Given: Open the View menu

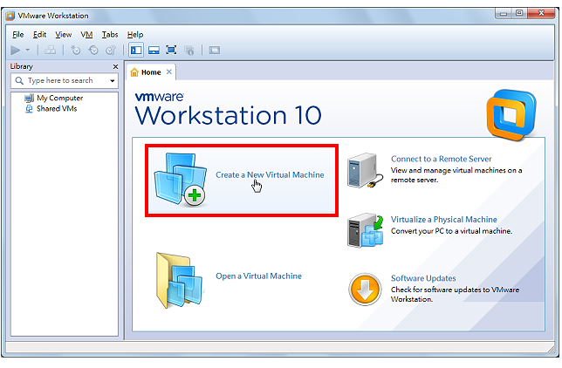Looking at the screenshot, I should pyautogui.click(x=63, y=35).
